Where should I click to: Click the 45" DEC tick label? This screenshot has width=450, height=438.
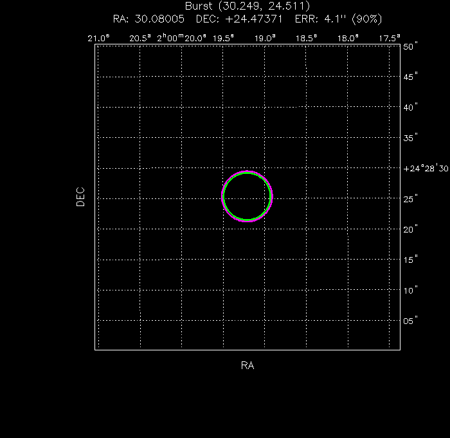click(410, 77)
